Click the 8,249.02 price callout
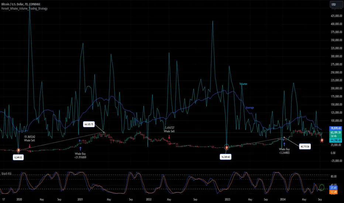Screen dimensions: 344x203 (x=18, y=157)
